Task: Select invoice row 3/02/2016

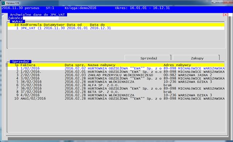Action: pyautogui.click(x=116, y=78)
